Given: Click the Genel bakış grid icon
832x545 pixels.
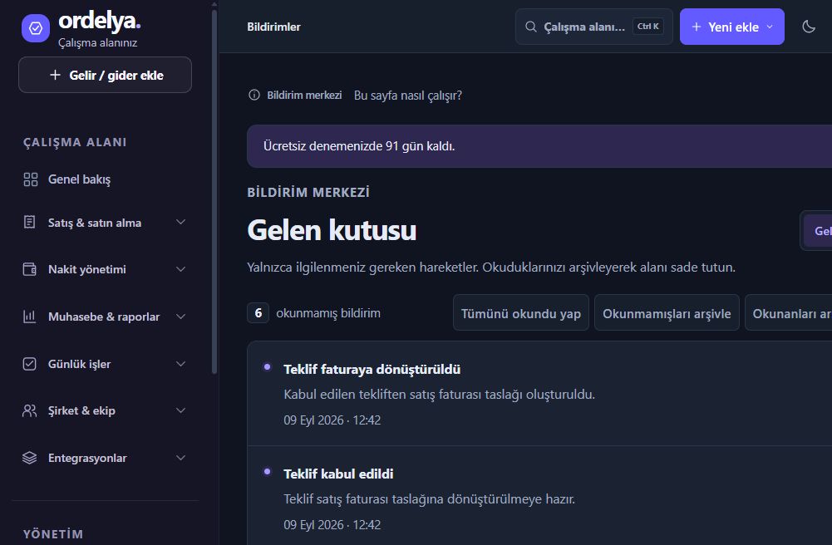Looking at the screenshot, I should tap(30, 179).
